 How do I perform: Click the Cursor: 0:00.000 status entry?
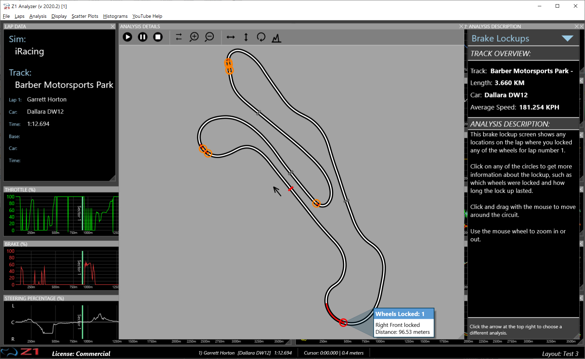(334, 353)
